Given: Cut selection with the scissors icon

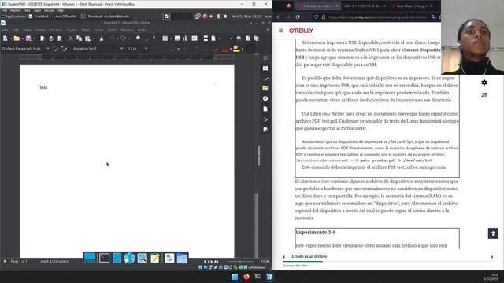Looking at the screenshot, I should tap(70, 39).
